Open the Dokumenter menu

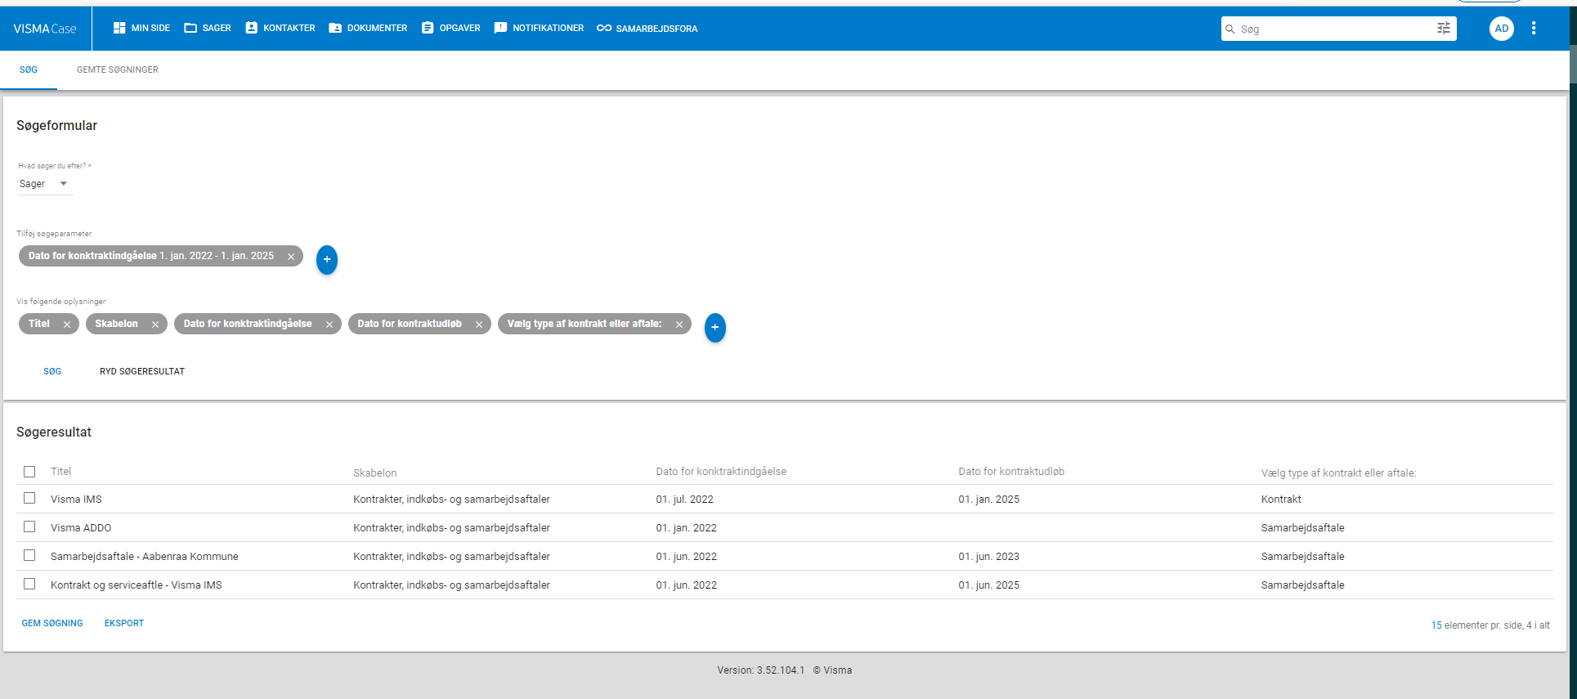[x=368, y=28]
